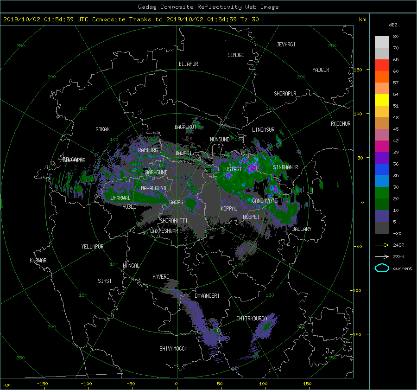The width and height of the screenshot is (417, 390).
Task: Click the 'LAXMESHWAR' city label
Action: [164, 231]
